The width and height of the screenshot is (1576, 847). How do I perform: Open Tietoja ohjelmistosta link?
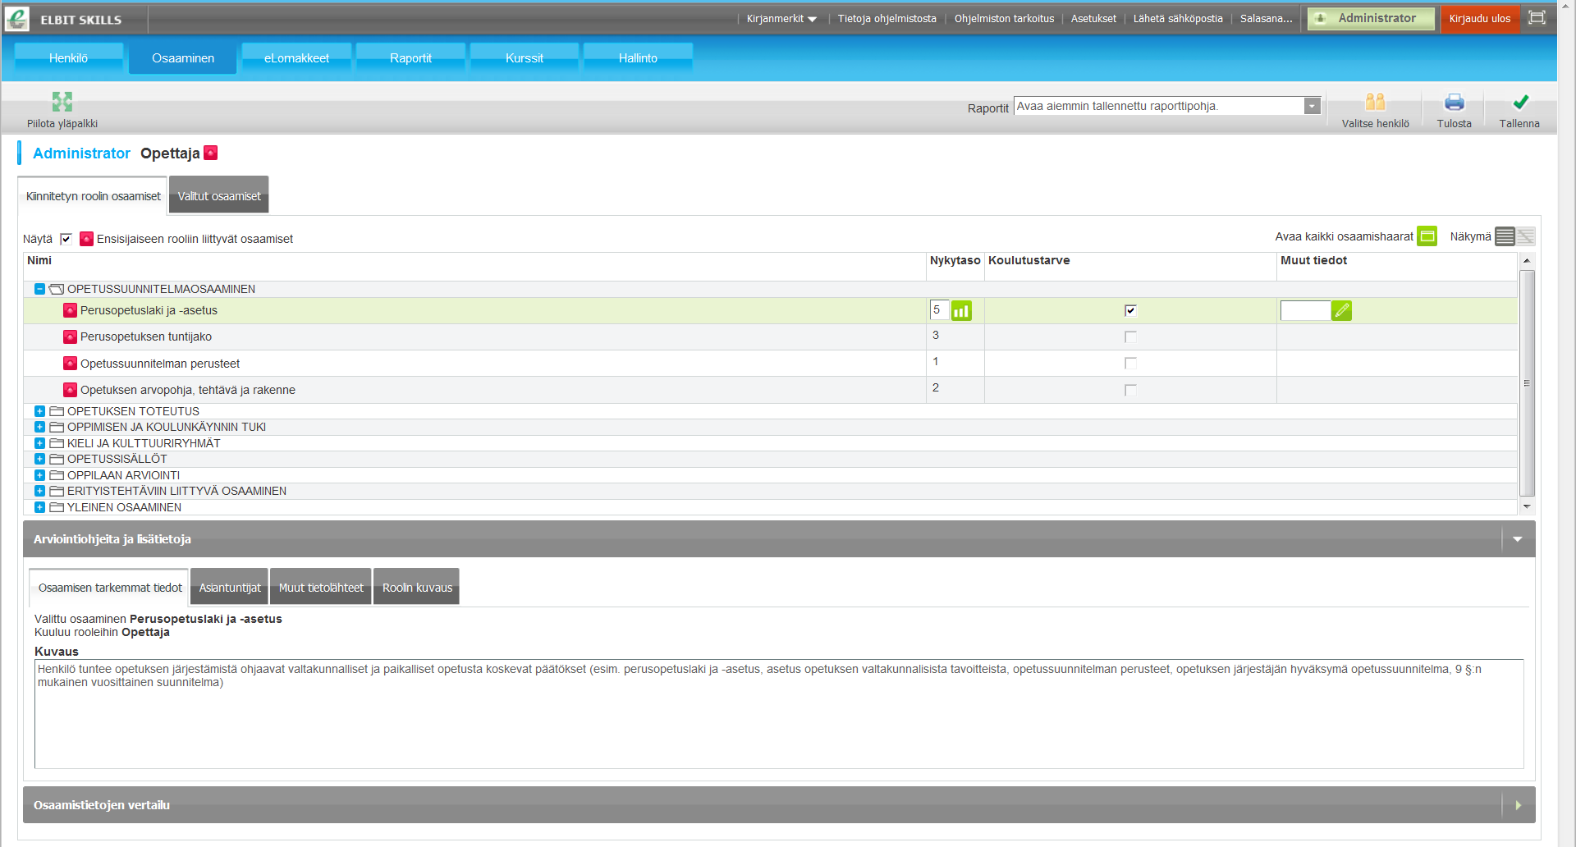[886, 19]
